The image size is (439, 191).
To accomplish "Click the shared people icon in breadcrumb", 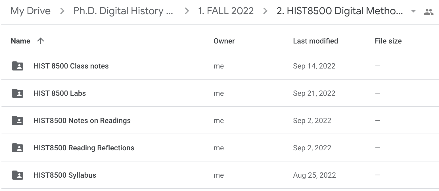I will coord(428,12).
